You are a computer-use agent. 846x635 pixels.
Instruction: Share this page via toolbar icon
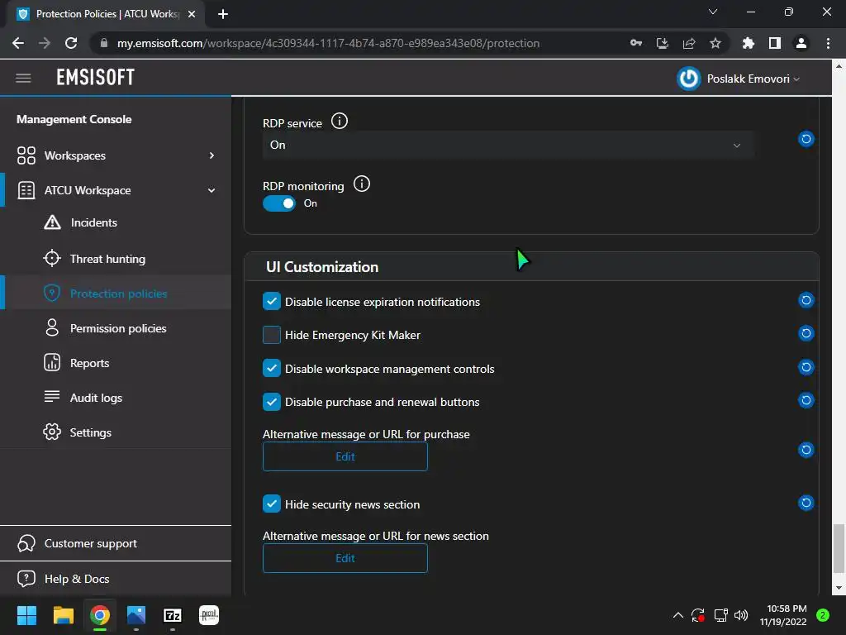(688, 43)
